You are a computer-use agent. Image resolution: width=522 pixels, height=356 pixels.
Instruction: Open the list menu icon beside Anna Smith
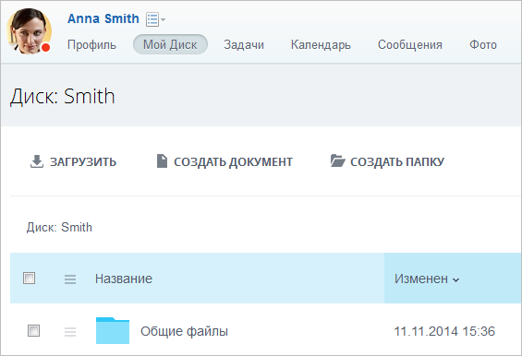pos(155,19)
